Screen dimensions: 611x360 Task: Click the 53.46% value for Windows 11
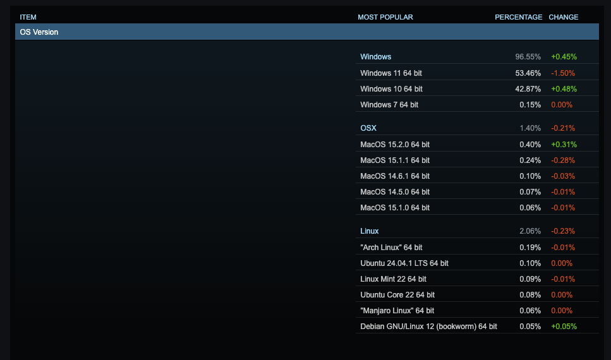(528, 73)
